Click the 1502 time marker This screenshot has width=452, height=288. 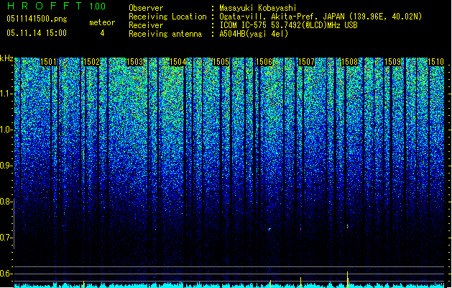[x=91, y=62]
